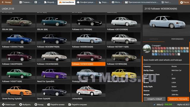Viewport: 190px width, 107px height.
Task: Pick the orange color swatch in Стандарт palette
Action: [181, 48]
